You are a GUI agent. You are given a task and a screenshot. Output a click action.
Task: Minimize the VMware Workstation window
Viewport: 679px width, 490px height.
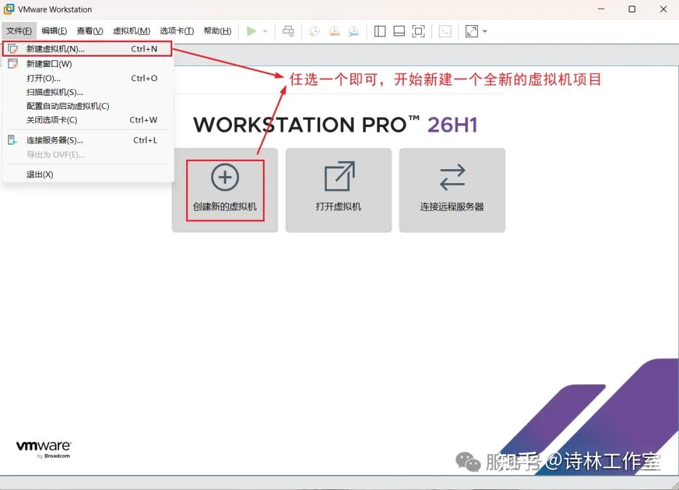tap(601, 9)
